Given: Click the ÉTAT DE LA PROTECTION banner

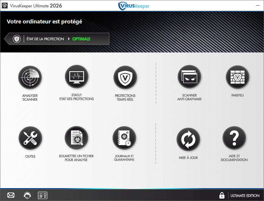Looking at the screenshot, I should [x=45, y=39].
